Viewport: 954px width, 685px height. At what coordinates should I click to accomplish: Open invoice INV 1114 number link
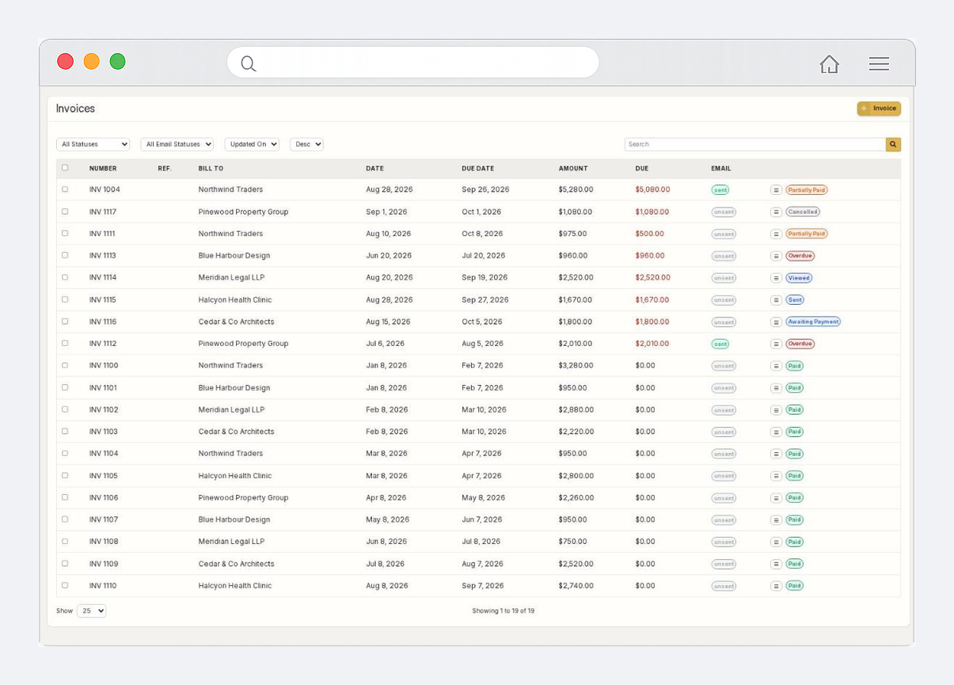pos(103,277)
